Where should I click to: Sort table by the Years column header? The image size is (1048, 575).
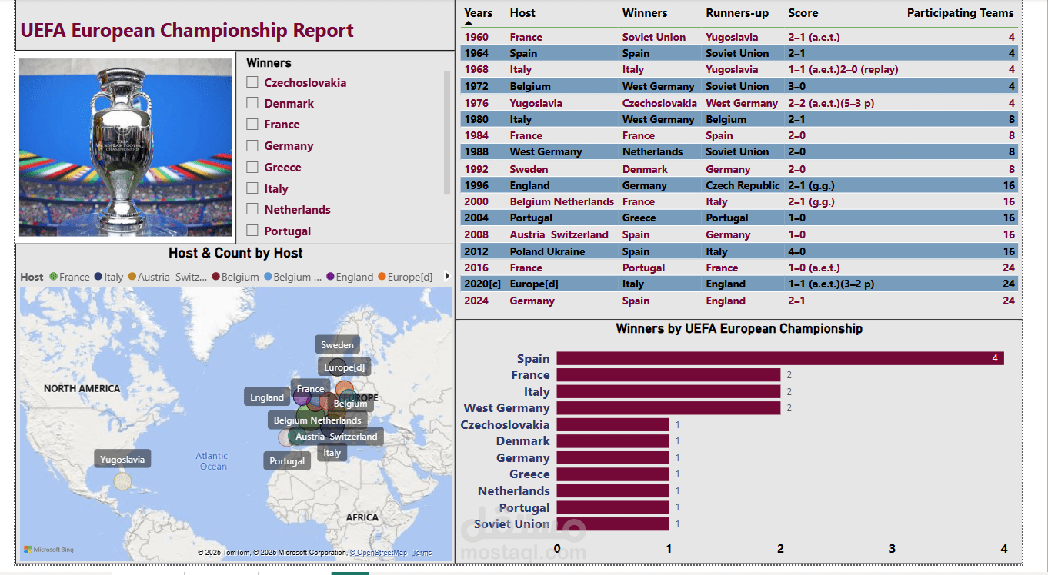(478, 13)
